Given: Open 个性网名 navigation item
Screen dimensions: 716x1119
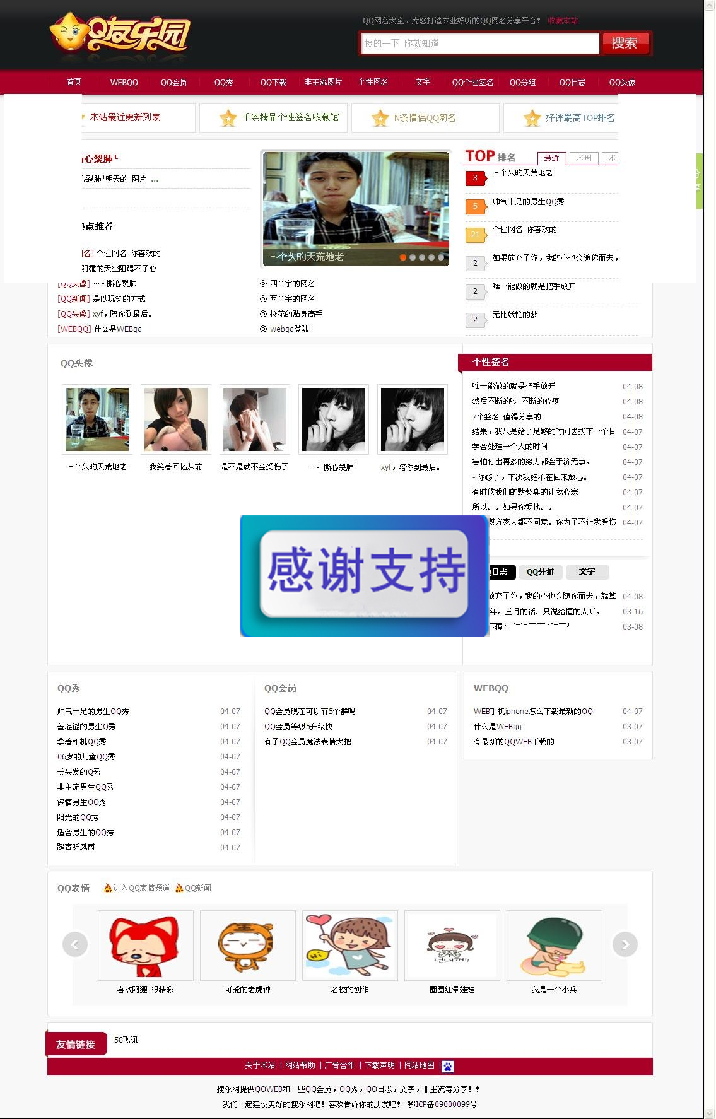Looking at the screenshot, I should click(x=373, y=82).
